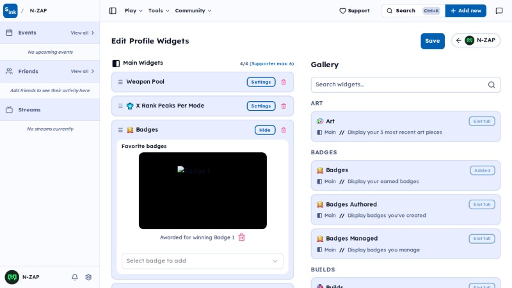Click the Save button
Image resolution: width=512 pixels, height=288 pixels.
coord(433,41)
